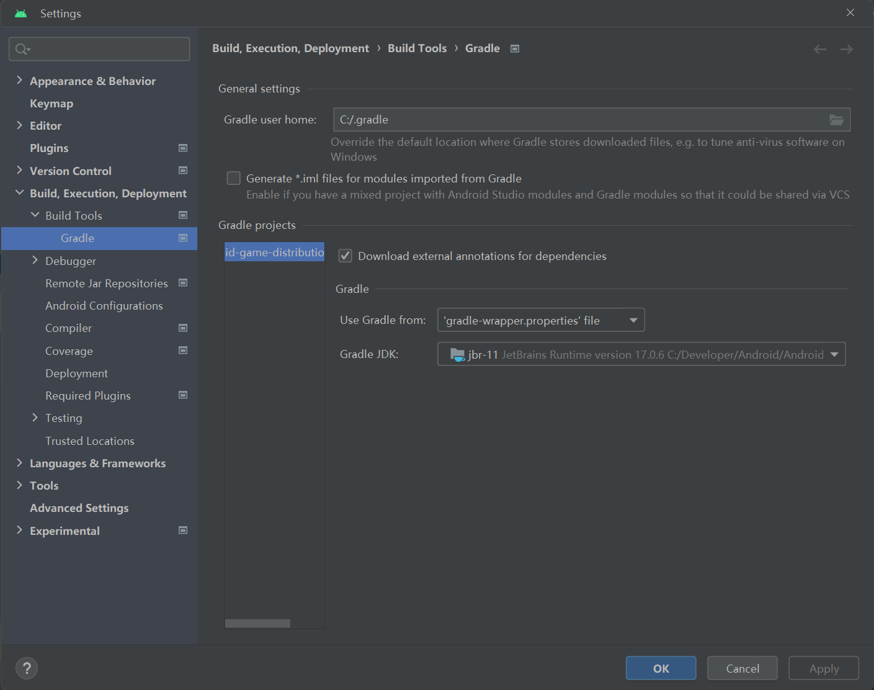Click into the settings search field
The width and height of the screenshot is (874, 690).
coord(99,49)
